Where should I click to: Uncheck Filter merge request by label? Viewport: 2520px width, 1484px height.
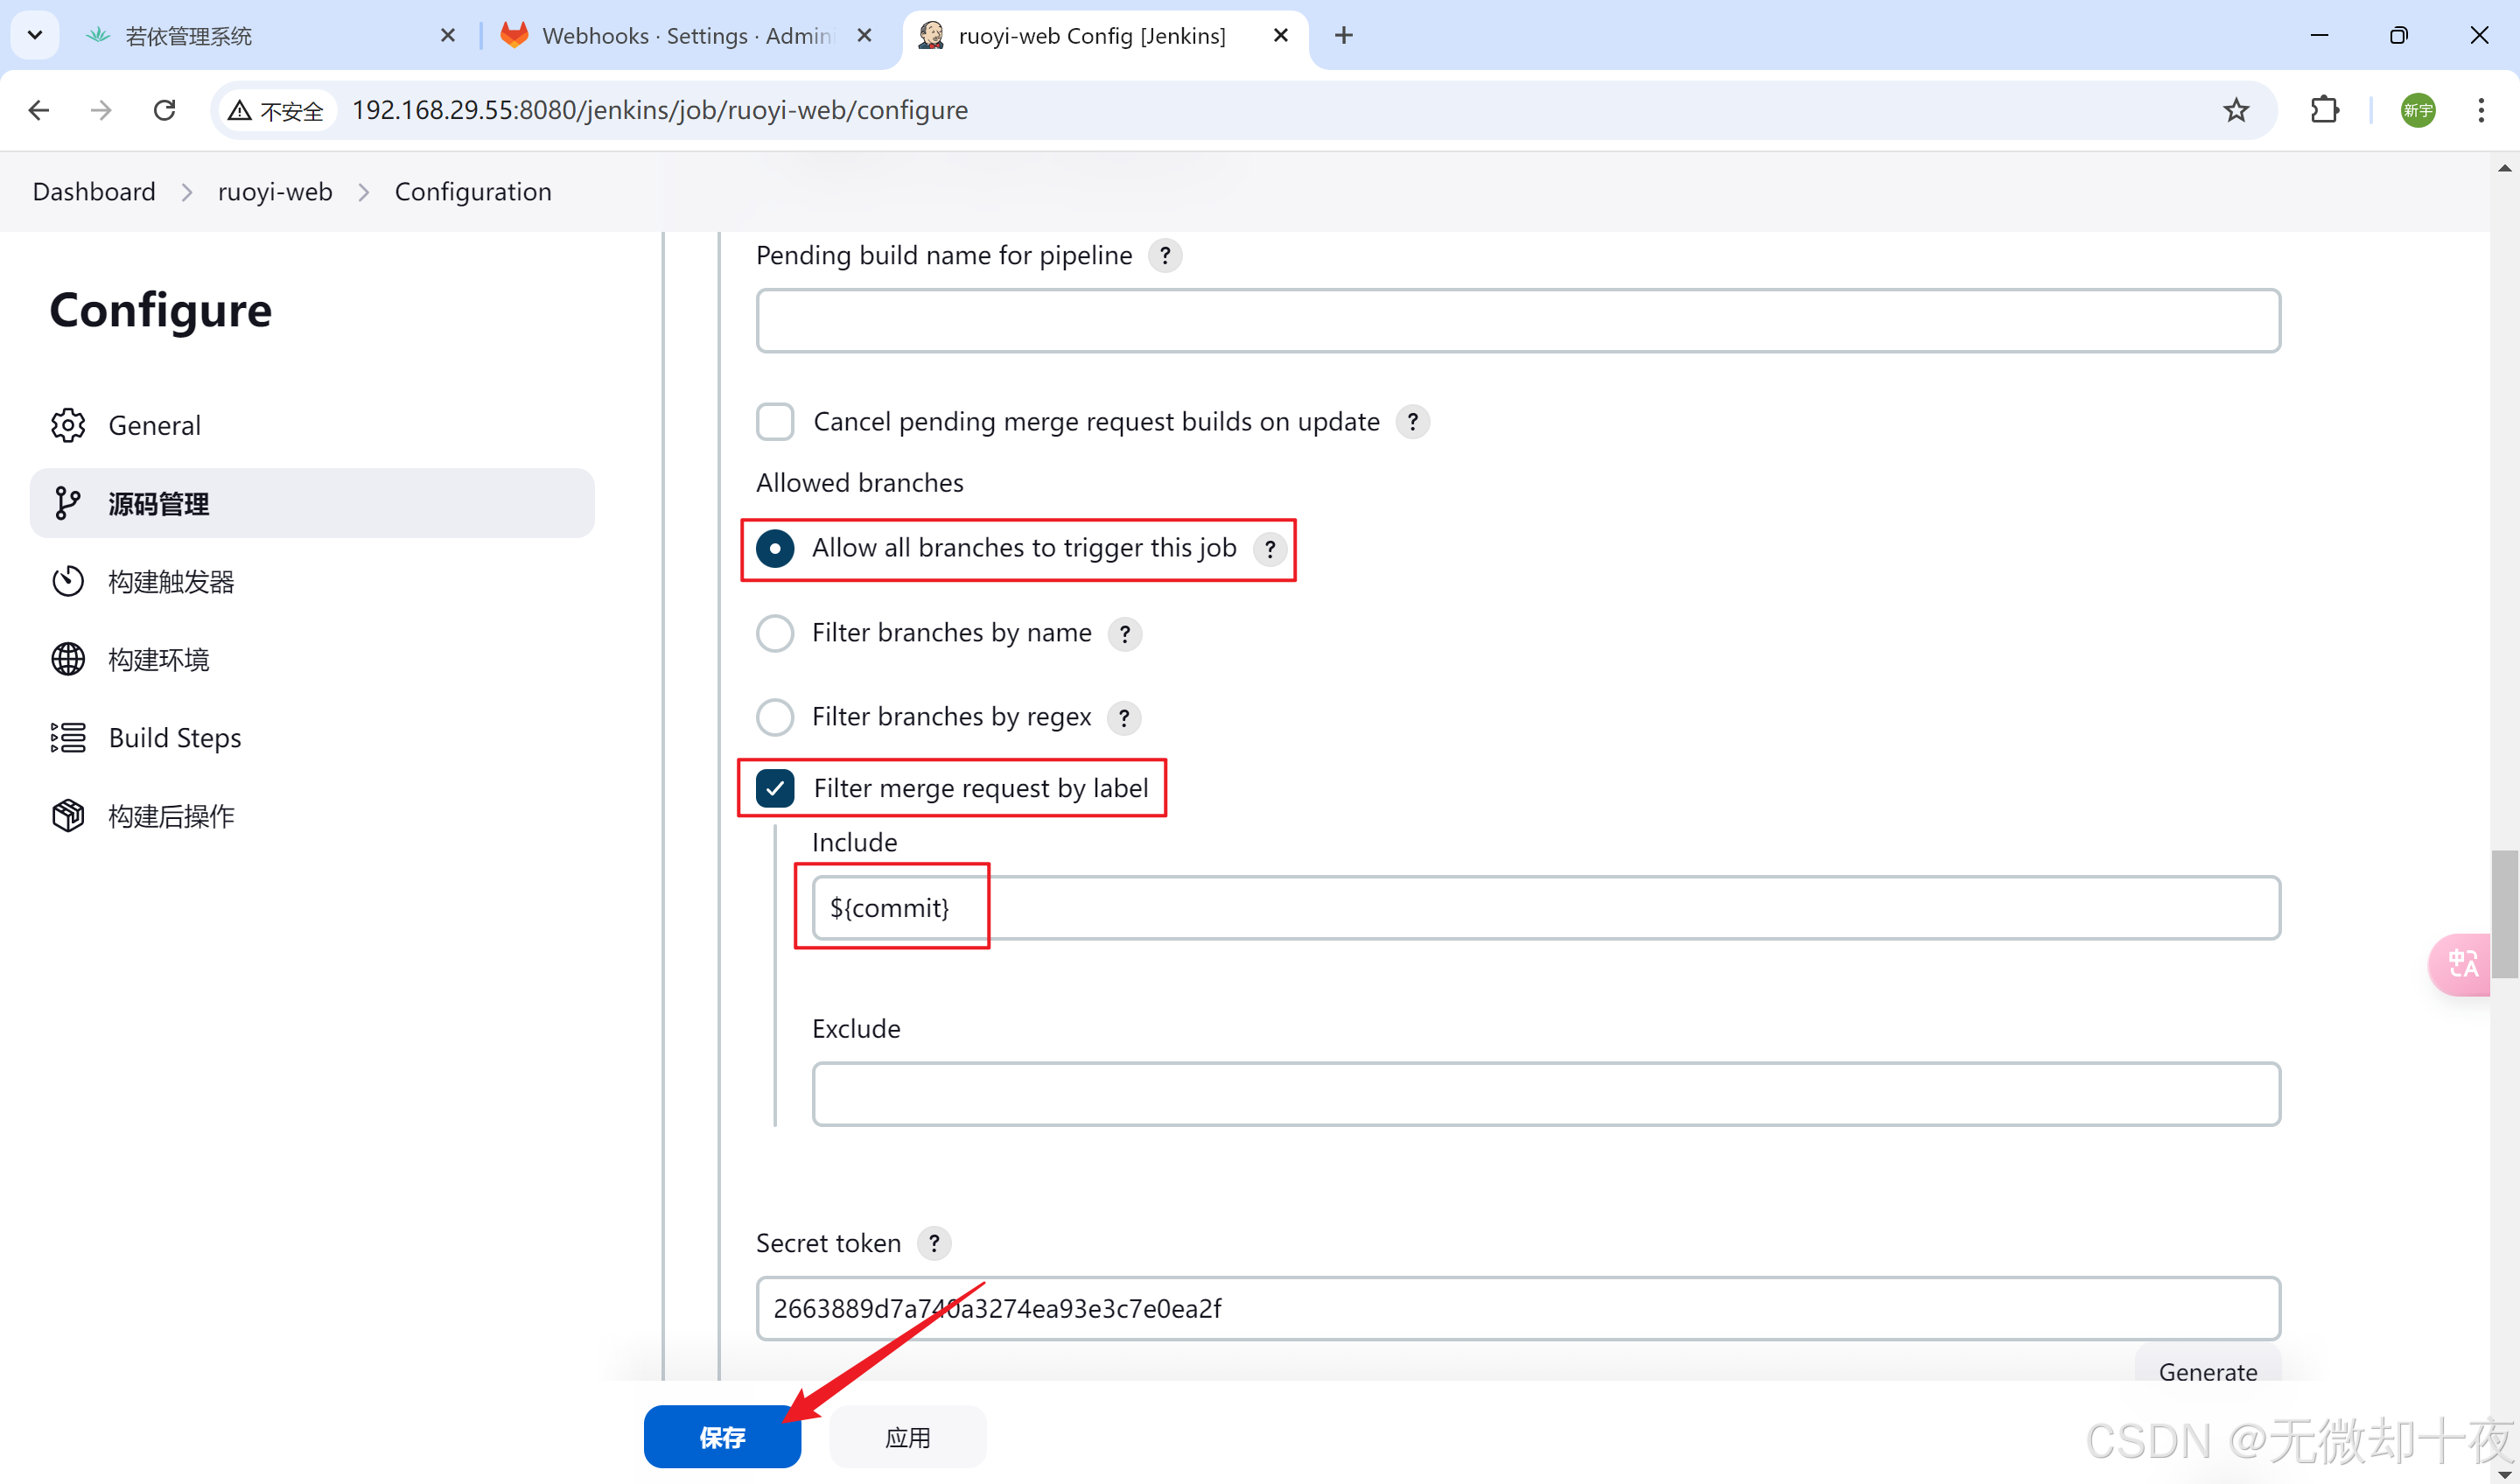coord(775,788)
